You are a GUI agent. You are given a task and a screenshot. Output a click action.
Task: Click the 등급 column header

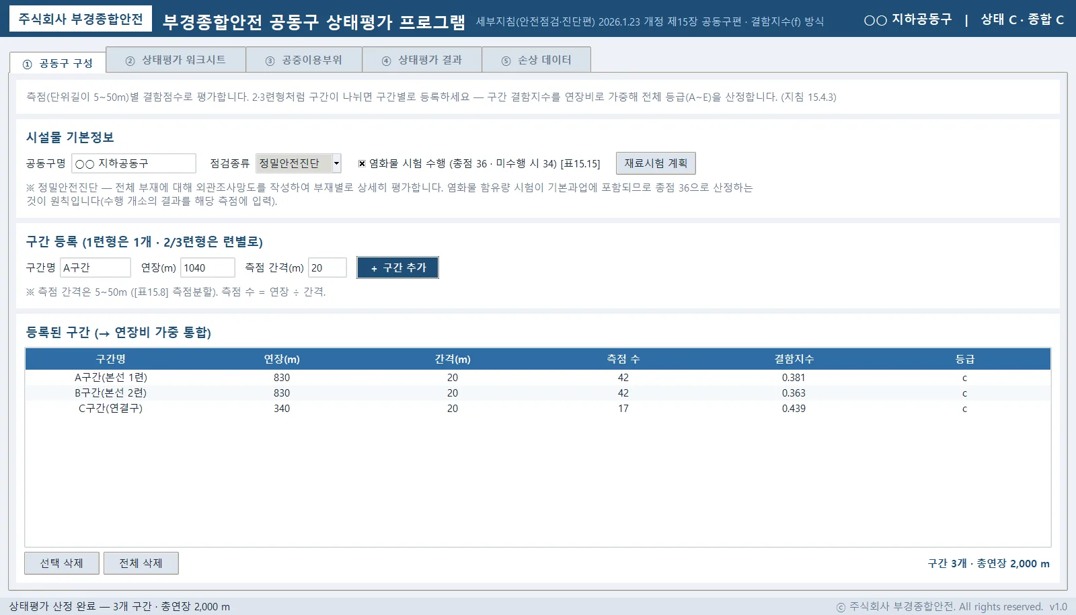[x=965, y=359]
